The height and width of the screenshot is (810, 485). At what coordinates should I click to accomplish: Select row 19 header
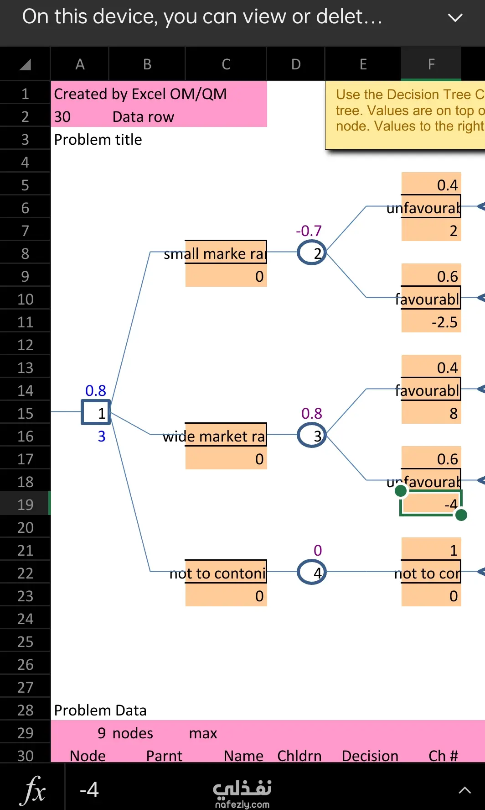point(25,505)
